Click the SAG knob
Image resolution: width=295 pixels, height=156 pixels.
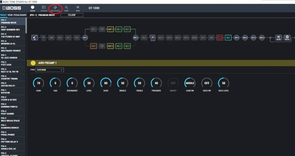click(55, 83)
